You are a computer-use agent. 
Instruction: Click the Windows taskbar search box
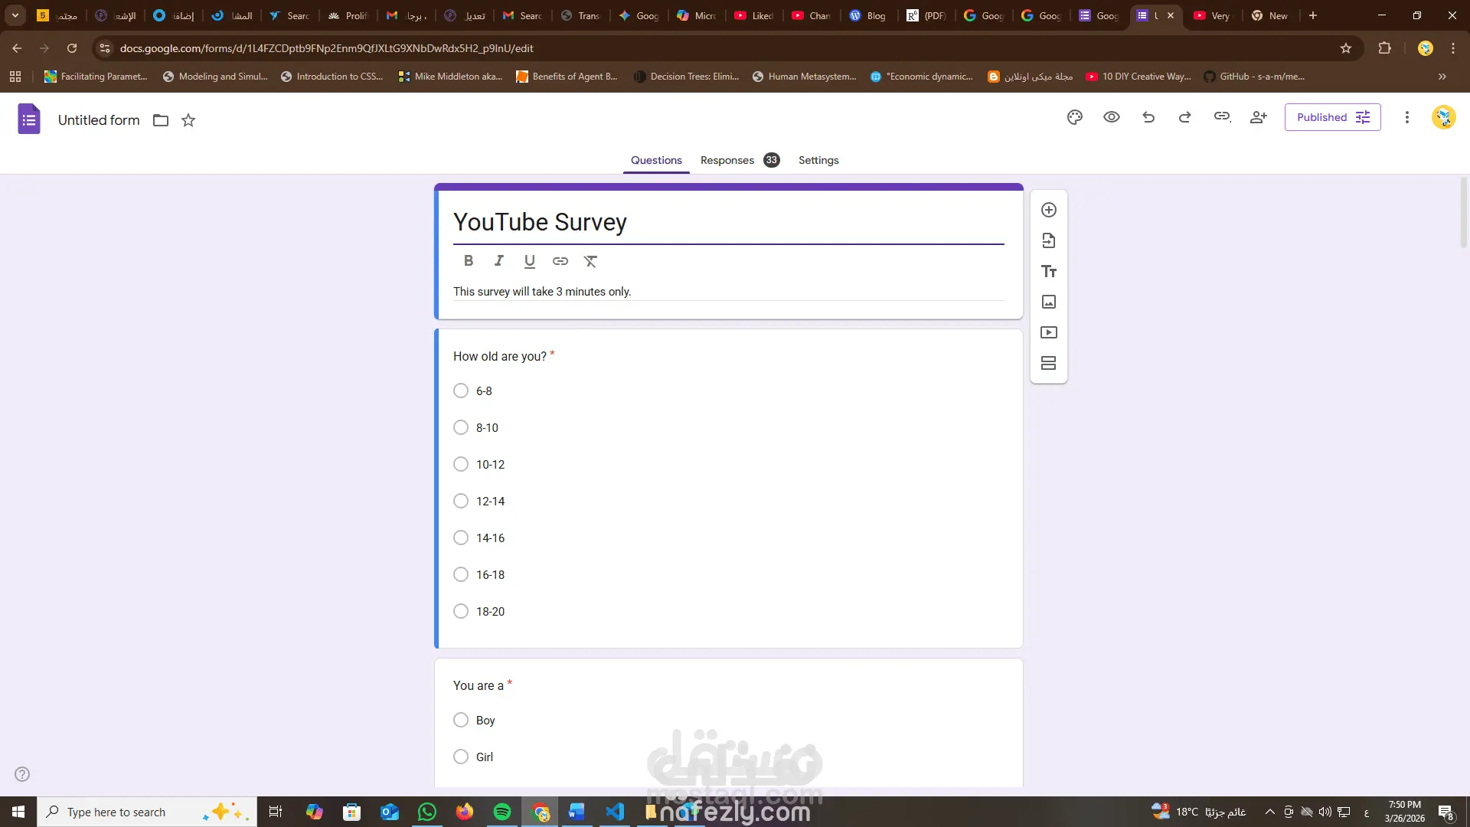point(147,812)
